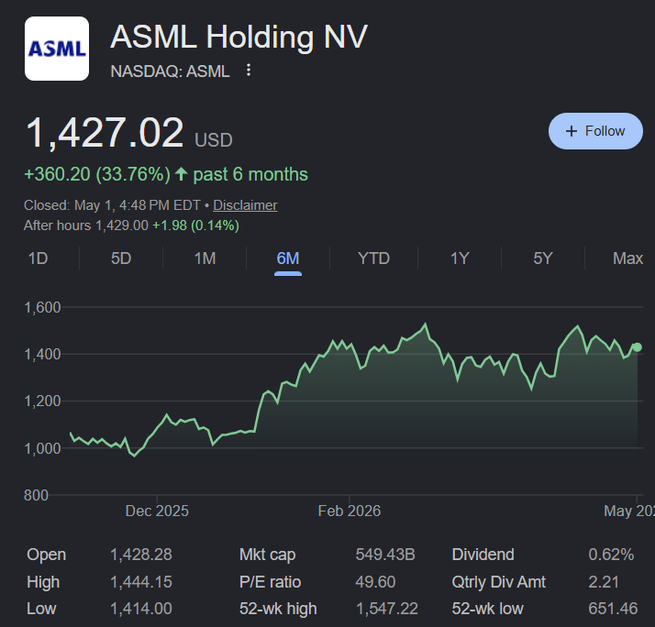655x627 pixels.
Task: Click the High value 1,444.15
Action: (140, 582)
